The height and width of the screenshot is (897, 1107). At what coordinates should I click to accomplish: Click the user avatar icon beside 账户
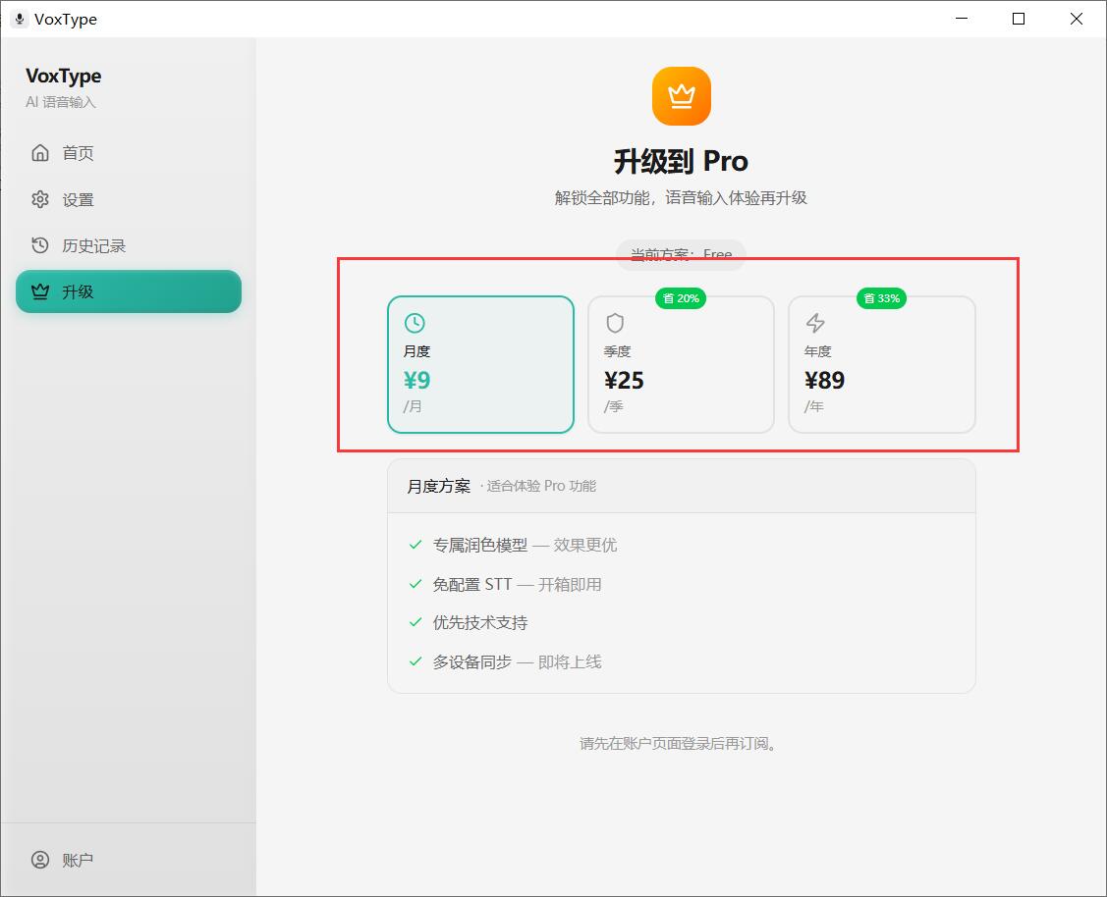40,860
